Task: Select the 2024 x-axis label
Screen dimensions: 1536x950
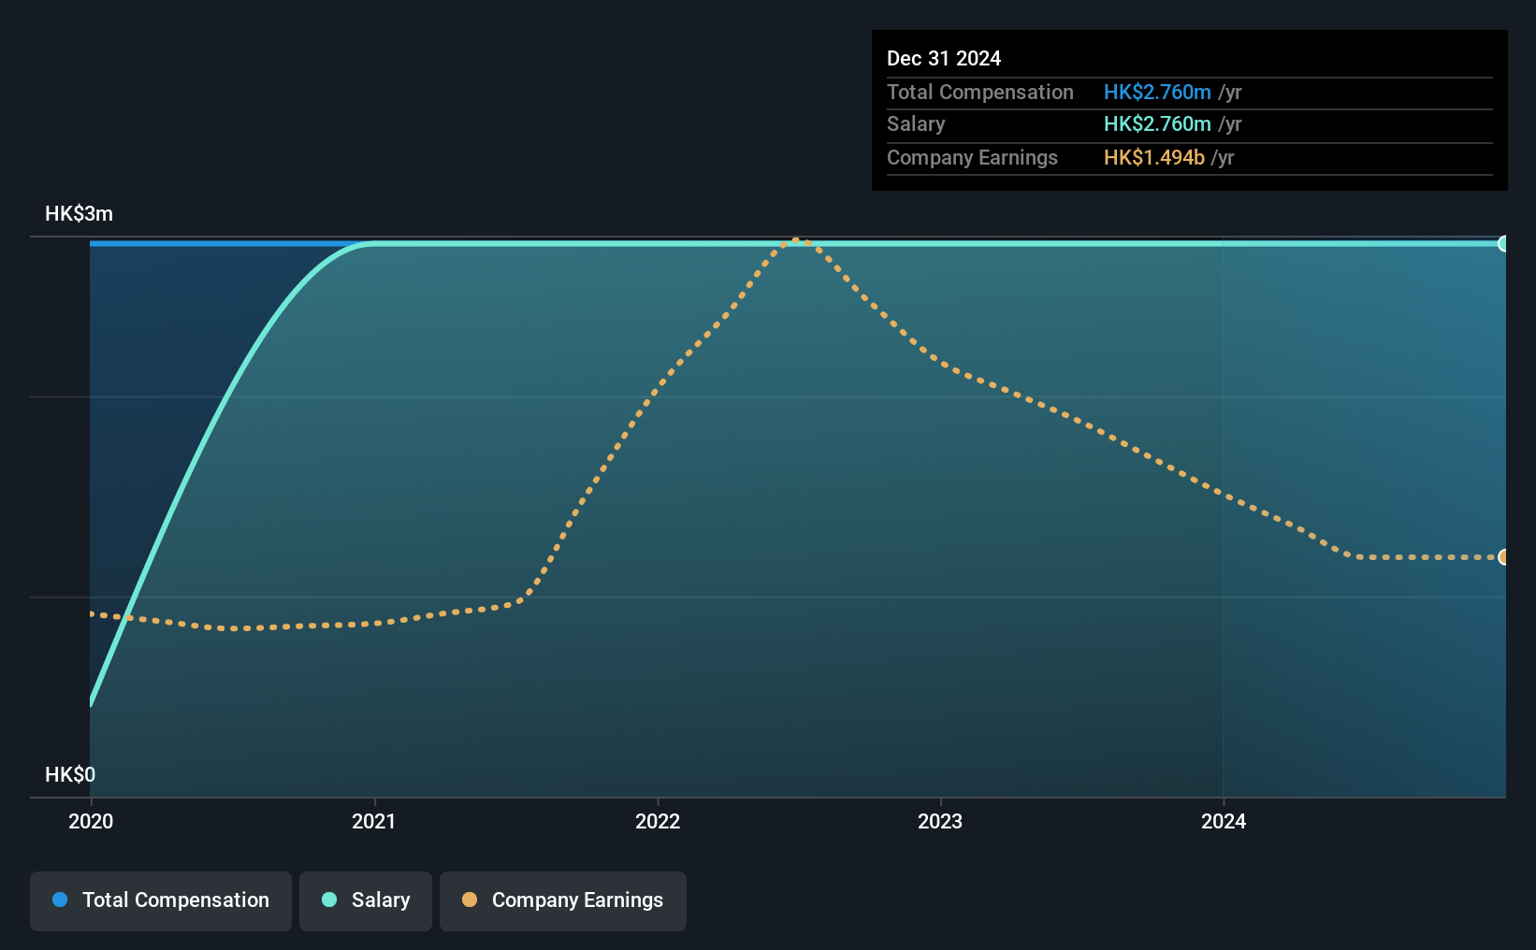Action: pyautogui.click(x=1224, y=821)
